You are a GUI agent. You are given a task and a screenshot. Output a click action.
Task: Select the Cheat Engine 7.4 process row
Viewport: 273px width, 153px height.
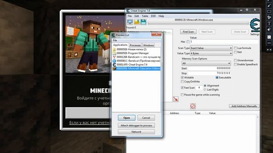(x=136, y=65)
